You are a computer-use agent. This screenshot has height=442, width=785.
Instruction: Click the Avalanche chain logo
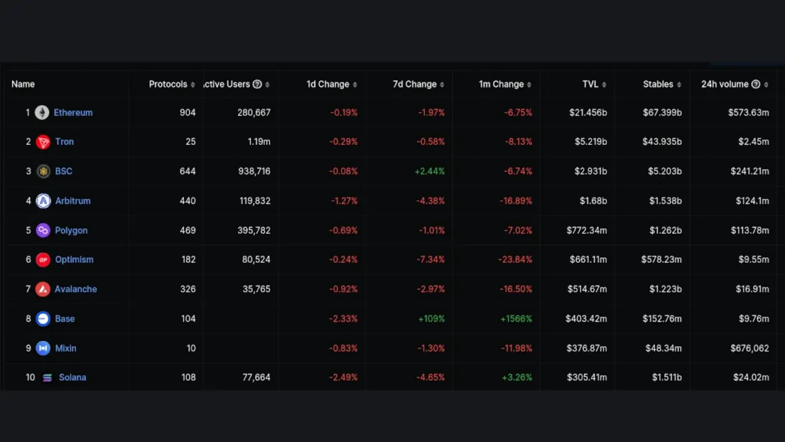click(x=43, y=289)
